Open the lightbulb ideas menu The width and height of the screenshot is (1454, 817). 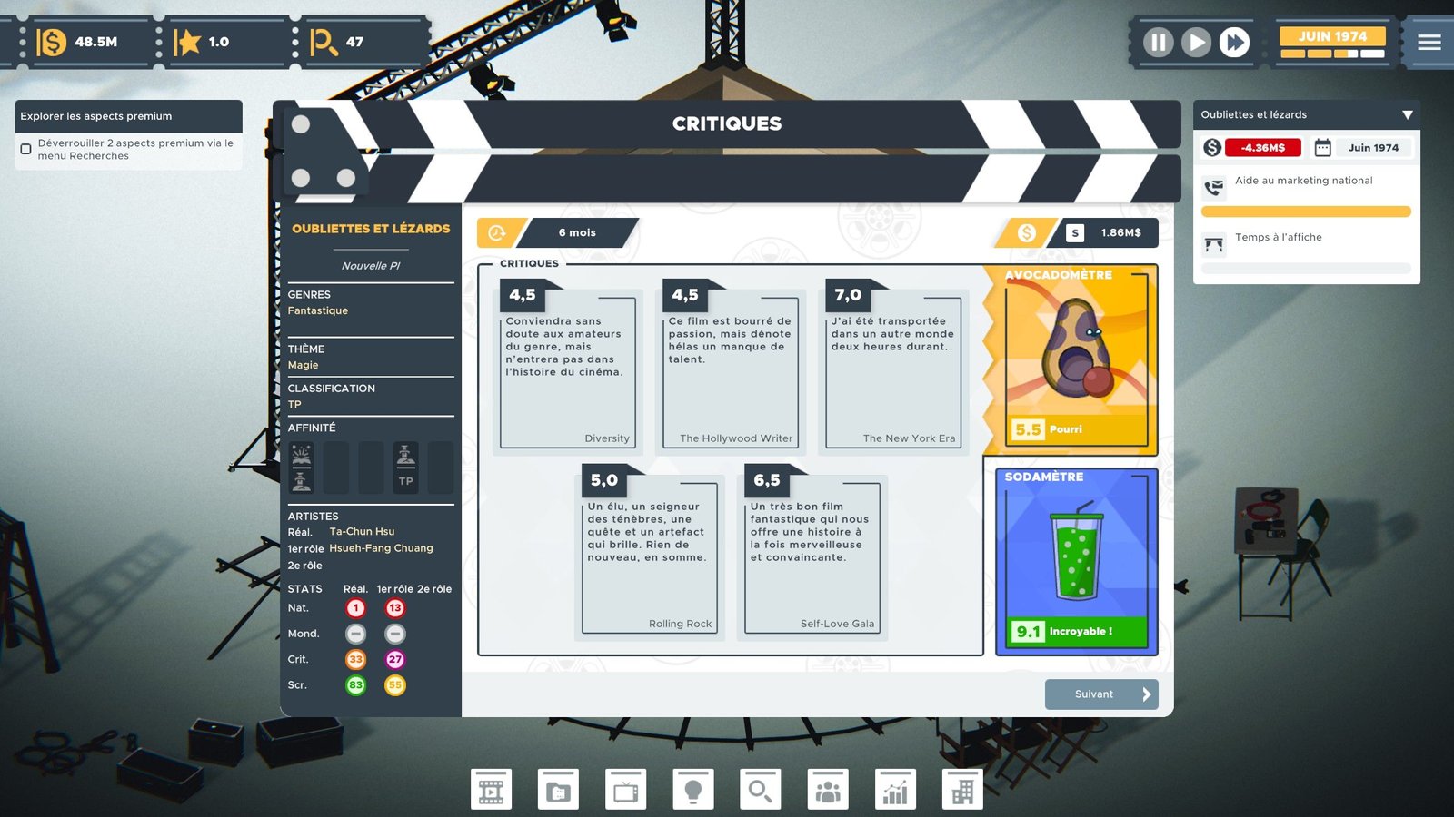click(692, 790)
